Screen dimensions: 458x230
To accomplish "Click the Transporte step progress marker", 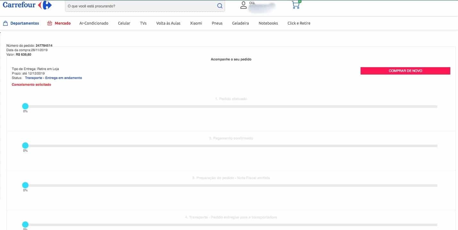I will pos(25,225).
